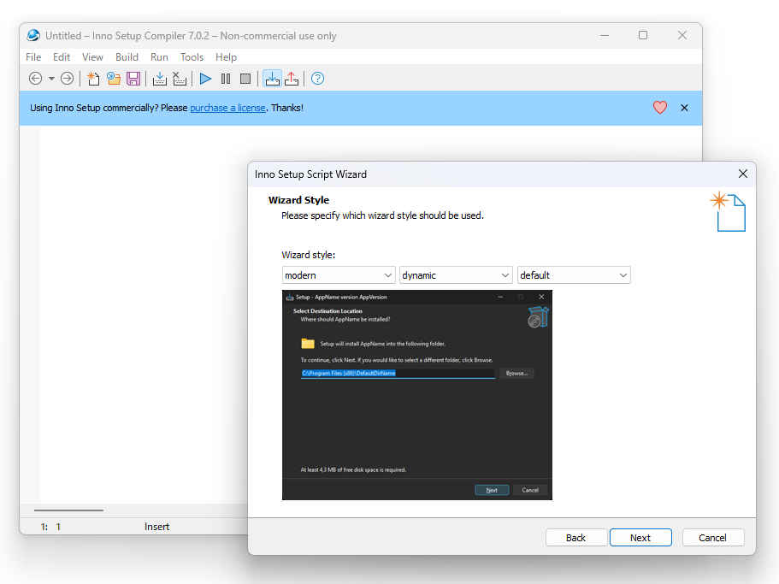The height and width of the screenshot is (584, 779).
Task: Click the Pause toolbar icon
Action: pos(226,79)
